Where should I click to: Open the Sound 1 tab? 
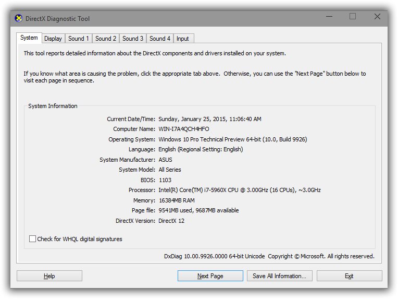(x=79, y=39)
